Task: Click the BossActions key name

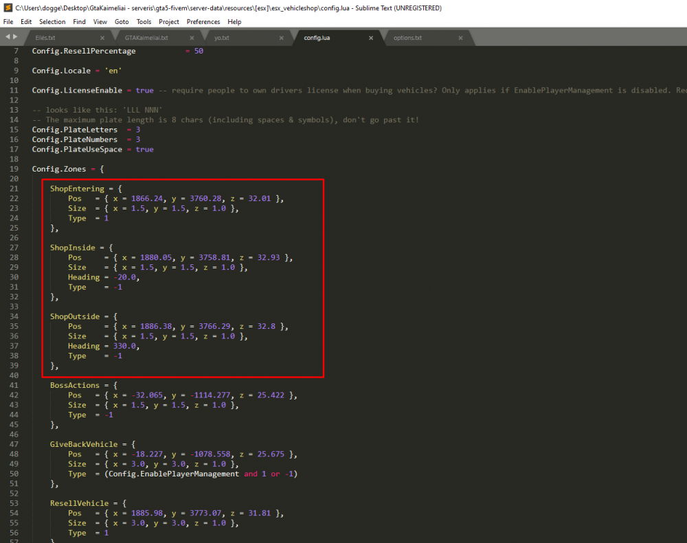Action: (x=75, y=385)
